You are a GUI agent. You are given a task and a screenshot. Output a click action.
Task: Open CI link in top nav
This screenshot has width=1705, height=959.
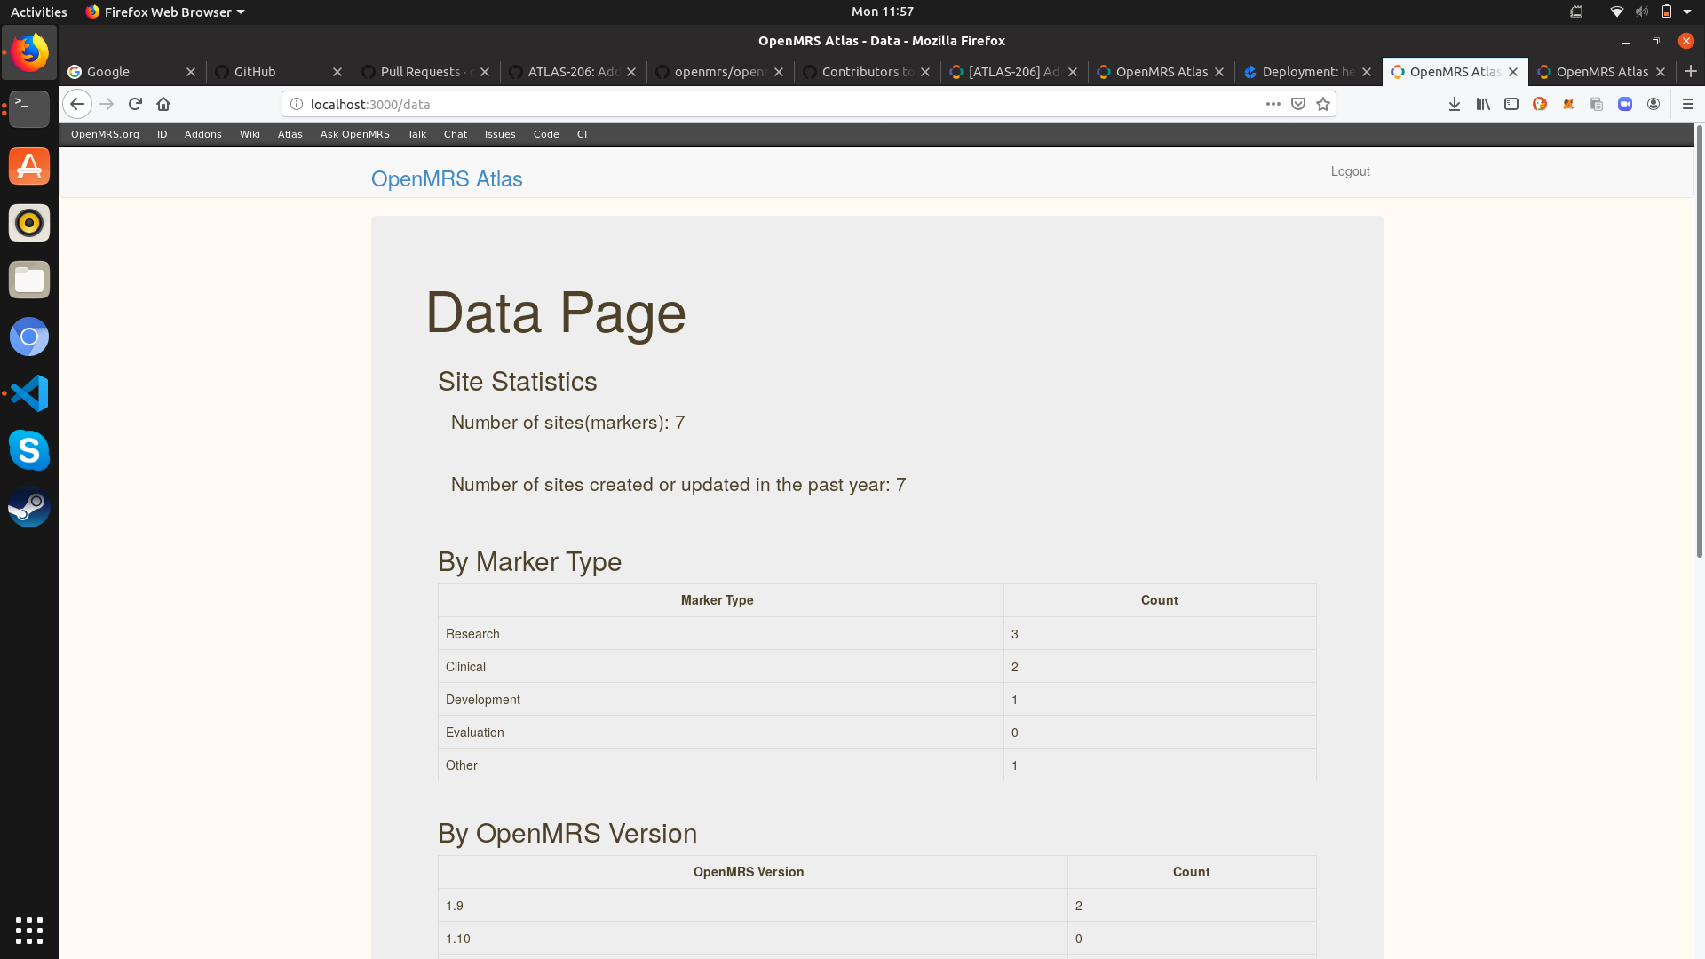click(x=582, y=134)
